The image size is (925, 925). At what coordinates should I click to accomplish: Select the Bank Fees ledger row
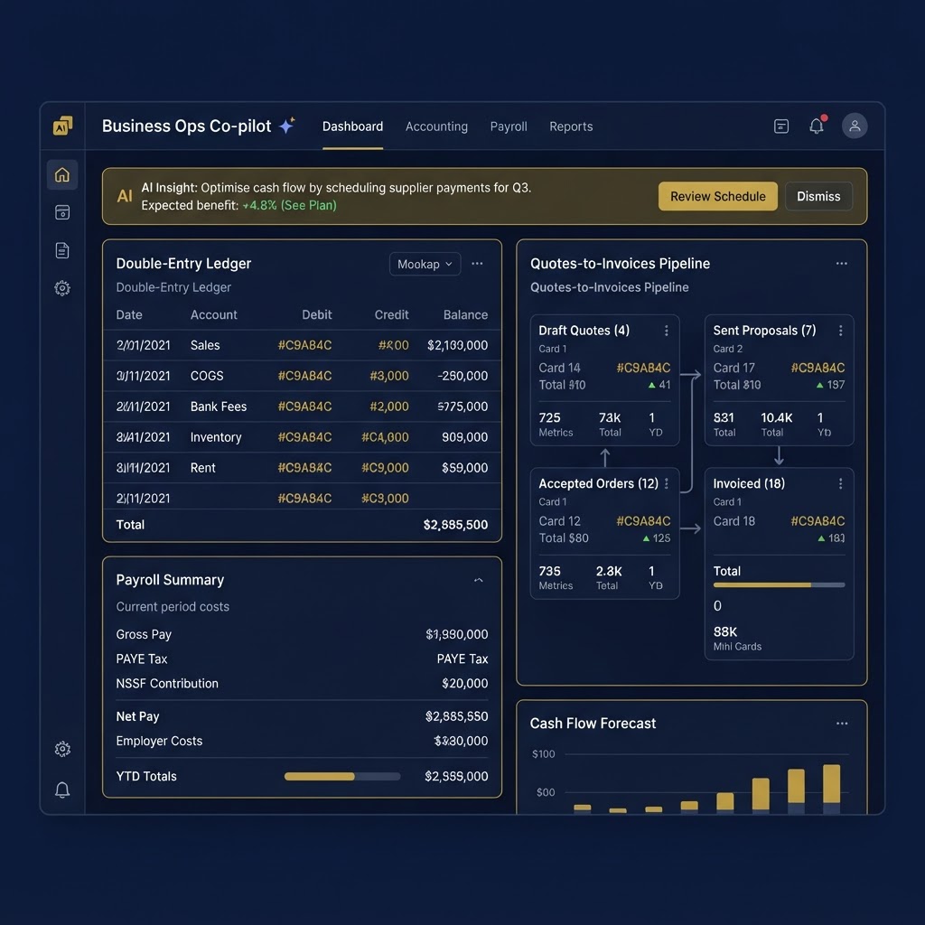(302, 406)
